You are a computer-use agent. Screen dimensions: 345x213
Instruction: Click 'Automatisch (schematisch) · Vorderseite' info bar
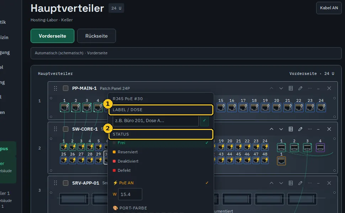(x=186, y=53)
